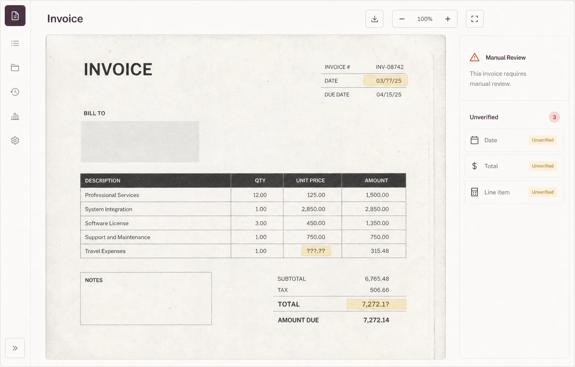Click the Invoice page title

[x=65, y=19]
